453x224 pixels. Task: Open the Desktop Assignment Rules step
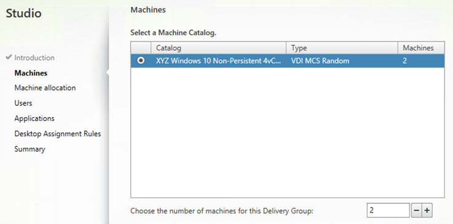pyautogui.click(x=58, y=134)
